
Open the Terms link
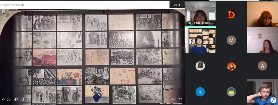tap(168, 104)
